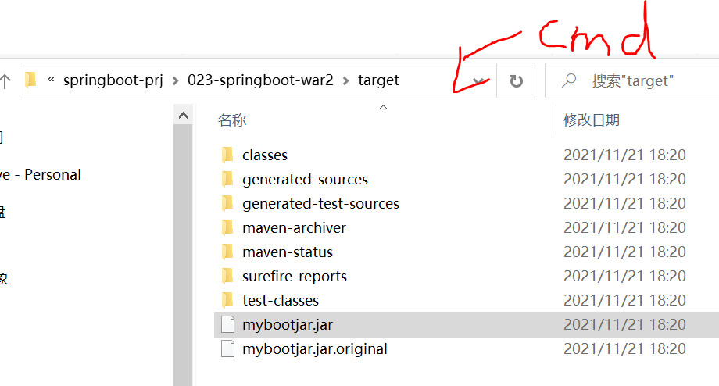Select the surefire-reports folder icon
Viewport: 719px width, 386px height.
[227, 276]
